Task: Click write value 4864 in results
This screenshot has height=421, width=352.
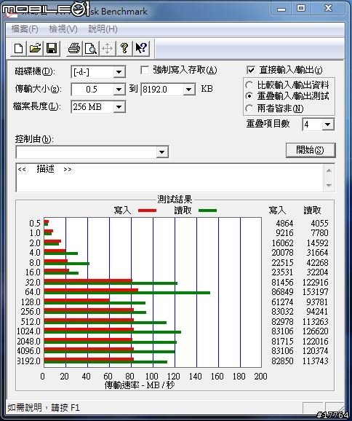Action: click(x=284, y=224)
